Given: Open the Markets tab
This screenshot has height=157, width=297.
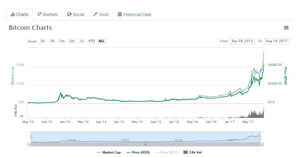Looking at the screenshot, I should 48,15.
